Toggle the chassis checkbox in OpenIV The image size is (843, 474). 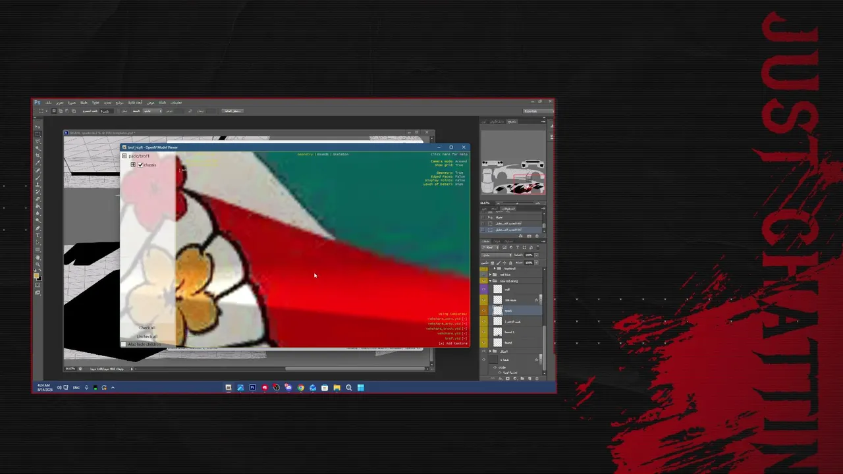(x=140, y=165)
